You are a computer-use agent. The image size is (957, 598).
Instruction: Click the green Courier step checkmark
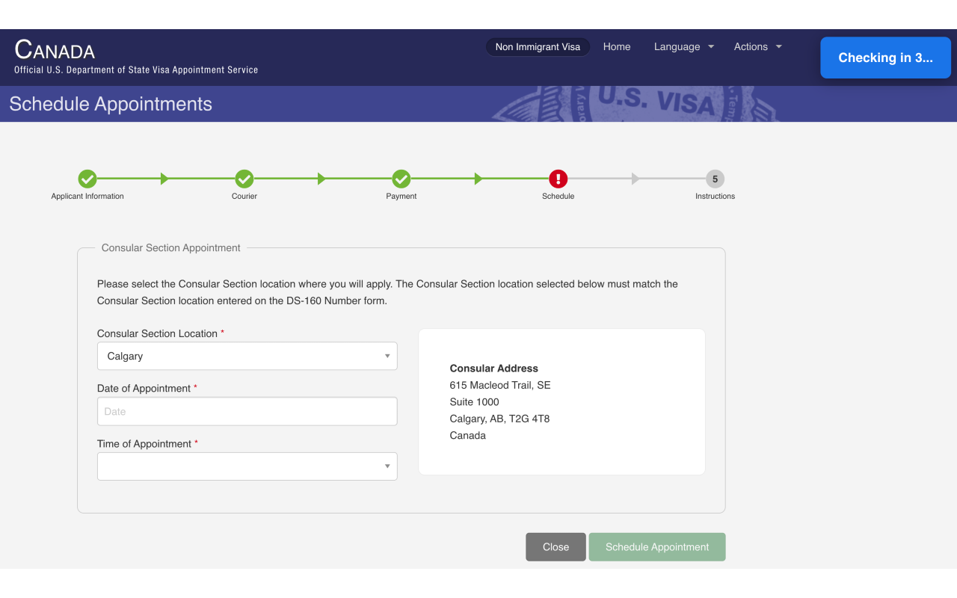point(244,179)
